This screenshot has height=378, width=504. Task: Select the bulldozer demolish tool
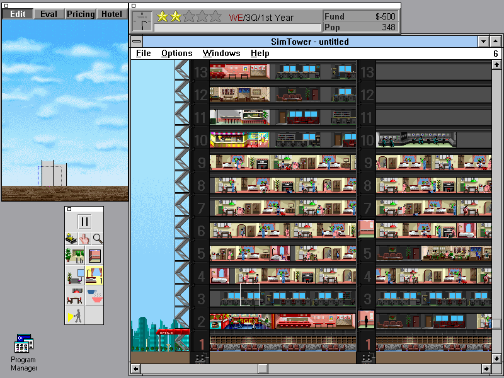pyautogui.click(x=71, y=239)
